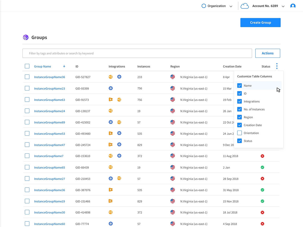Open the Kubernetes integration icon for InstanceGroupName23

point(111,88)
